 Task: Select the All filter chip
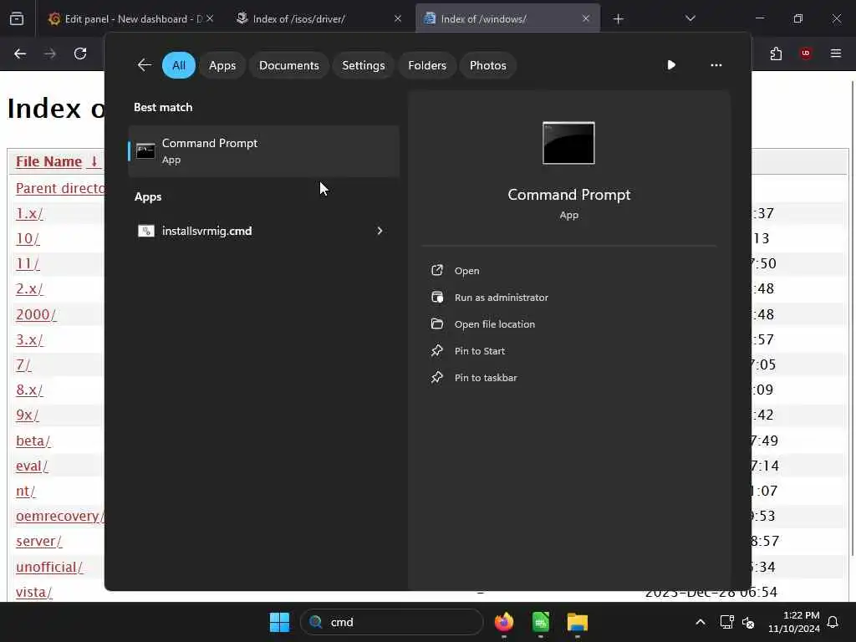point(179,65)
